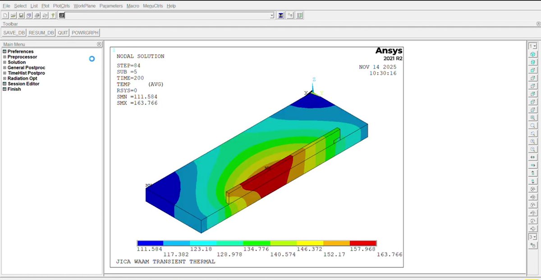
Task: Collapse the Main Menu panel icon
Action: click(x=99, y=44)
